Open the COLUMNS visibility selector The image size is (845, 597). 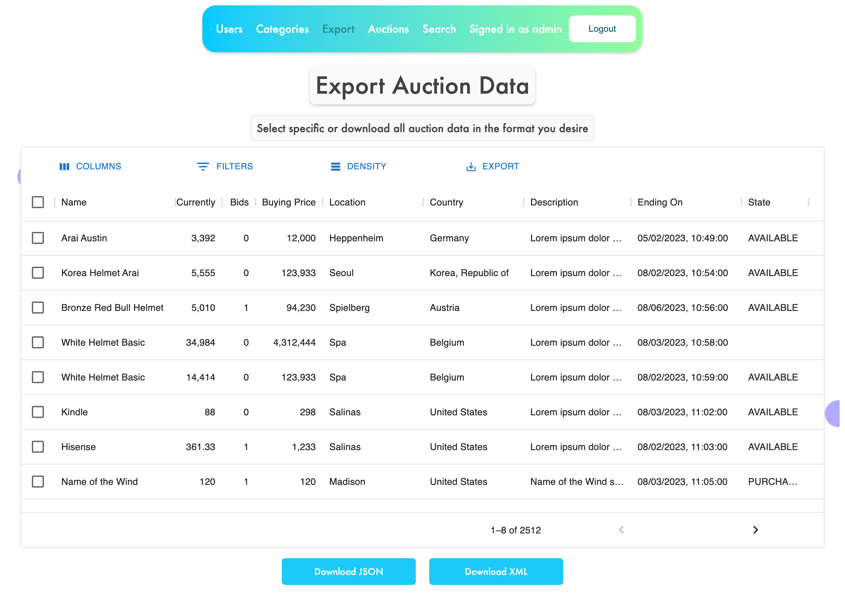[x=98, y=167]
